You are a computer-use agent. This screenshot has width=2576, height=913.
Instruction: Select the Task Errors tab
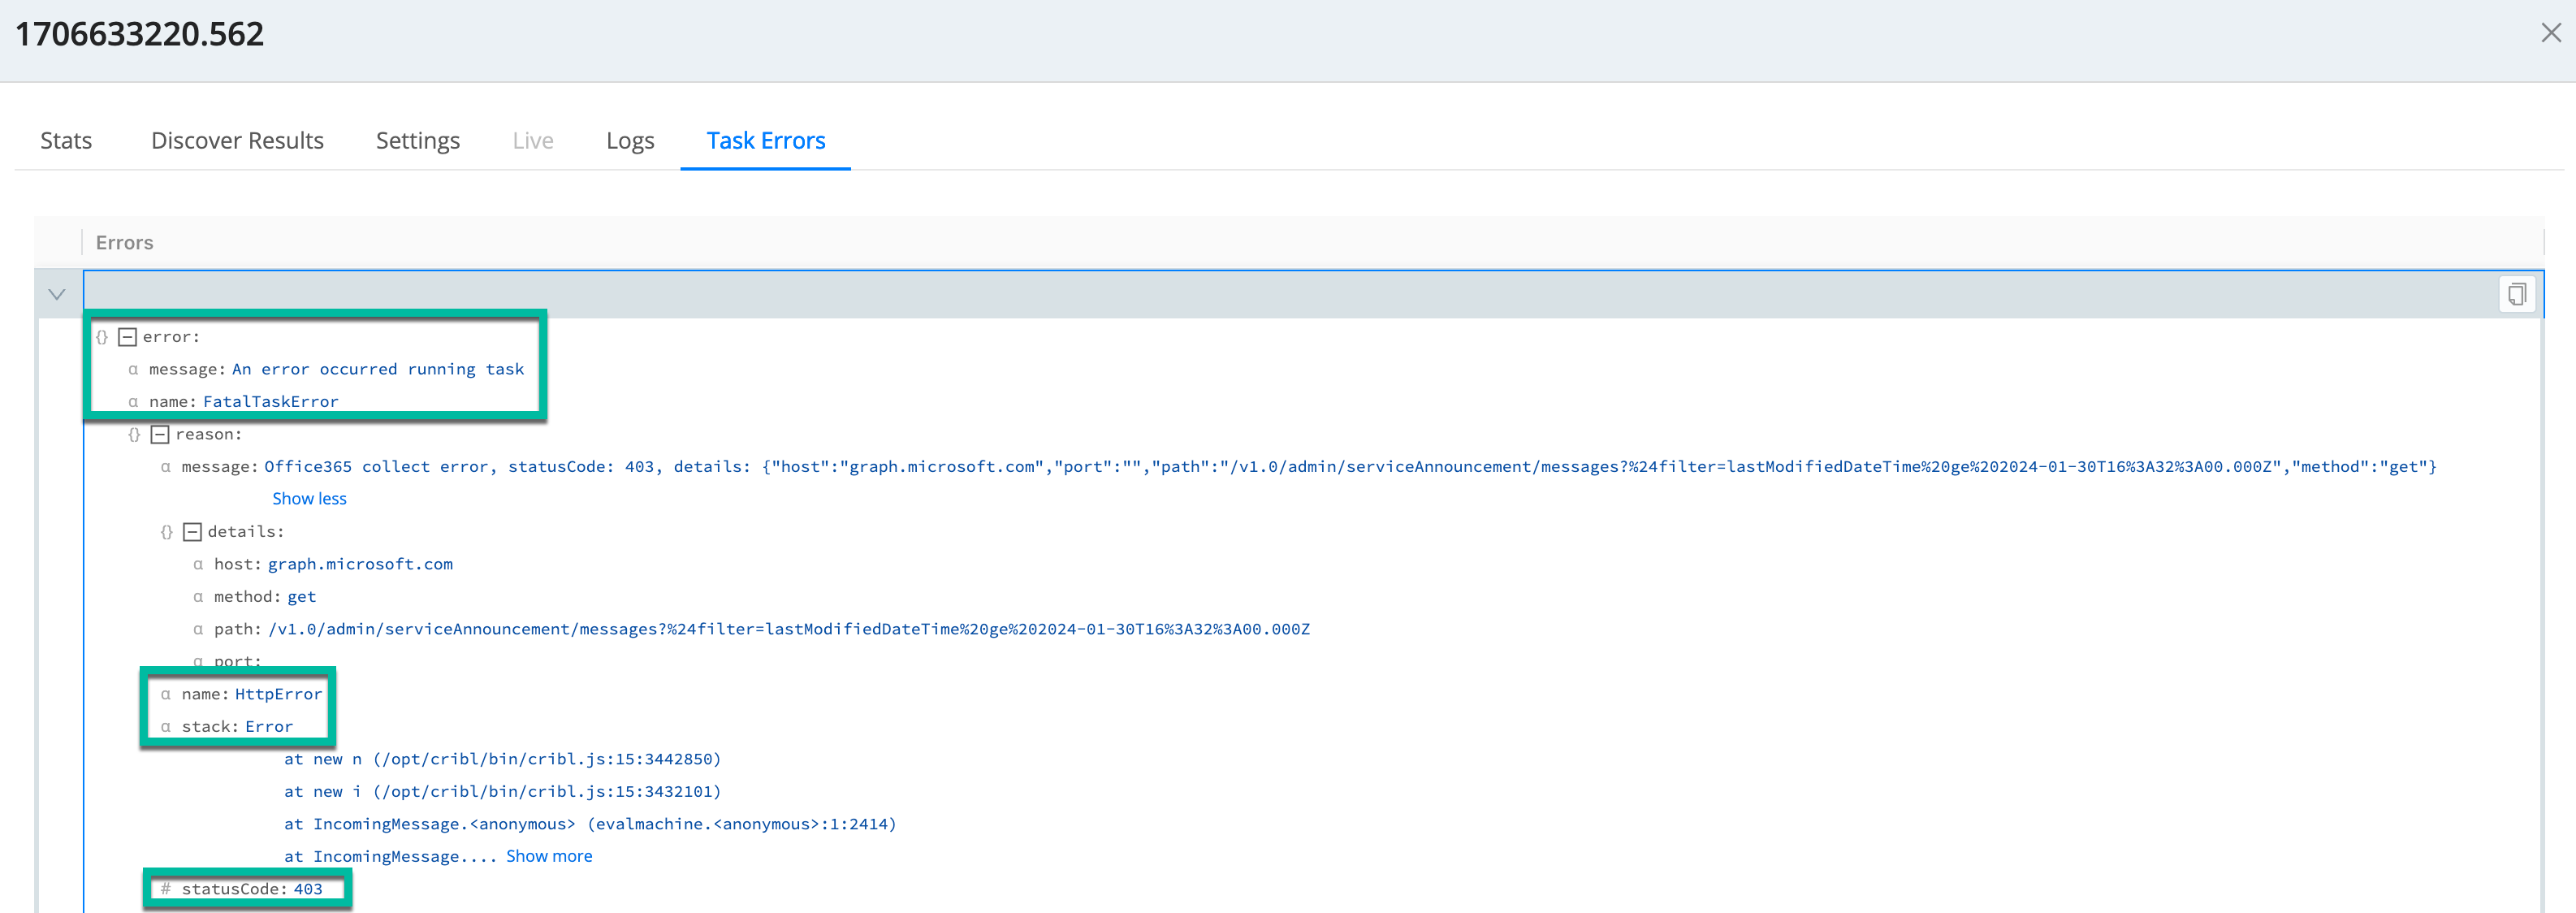tap(765, 141)
